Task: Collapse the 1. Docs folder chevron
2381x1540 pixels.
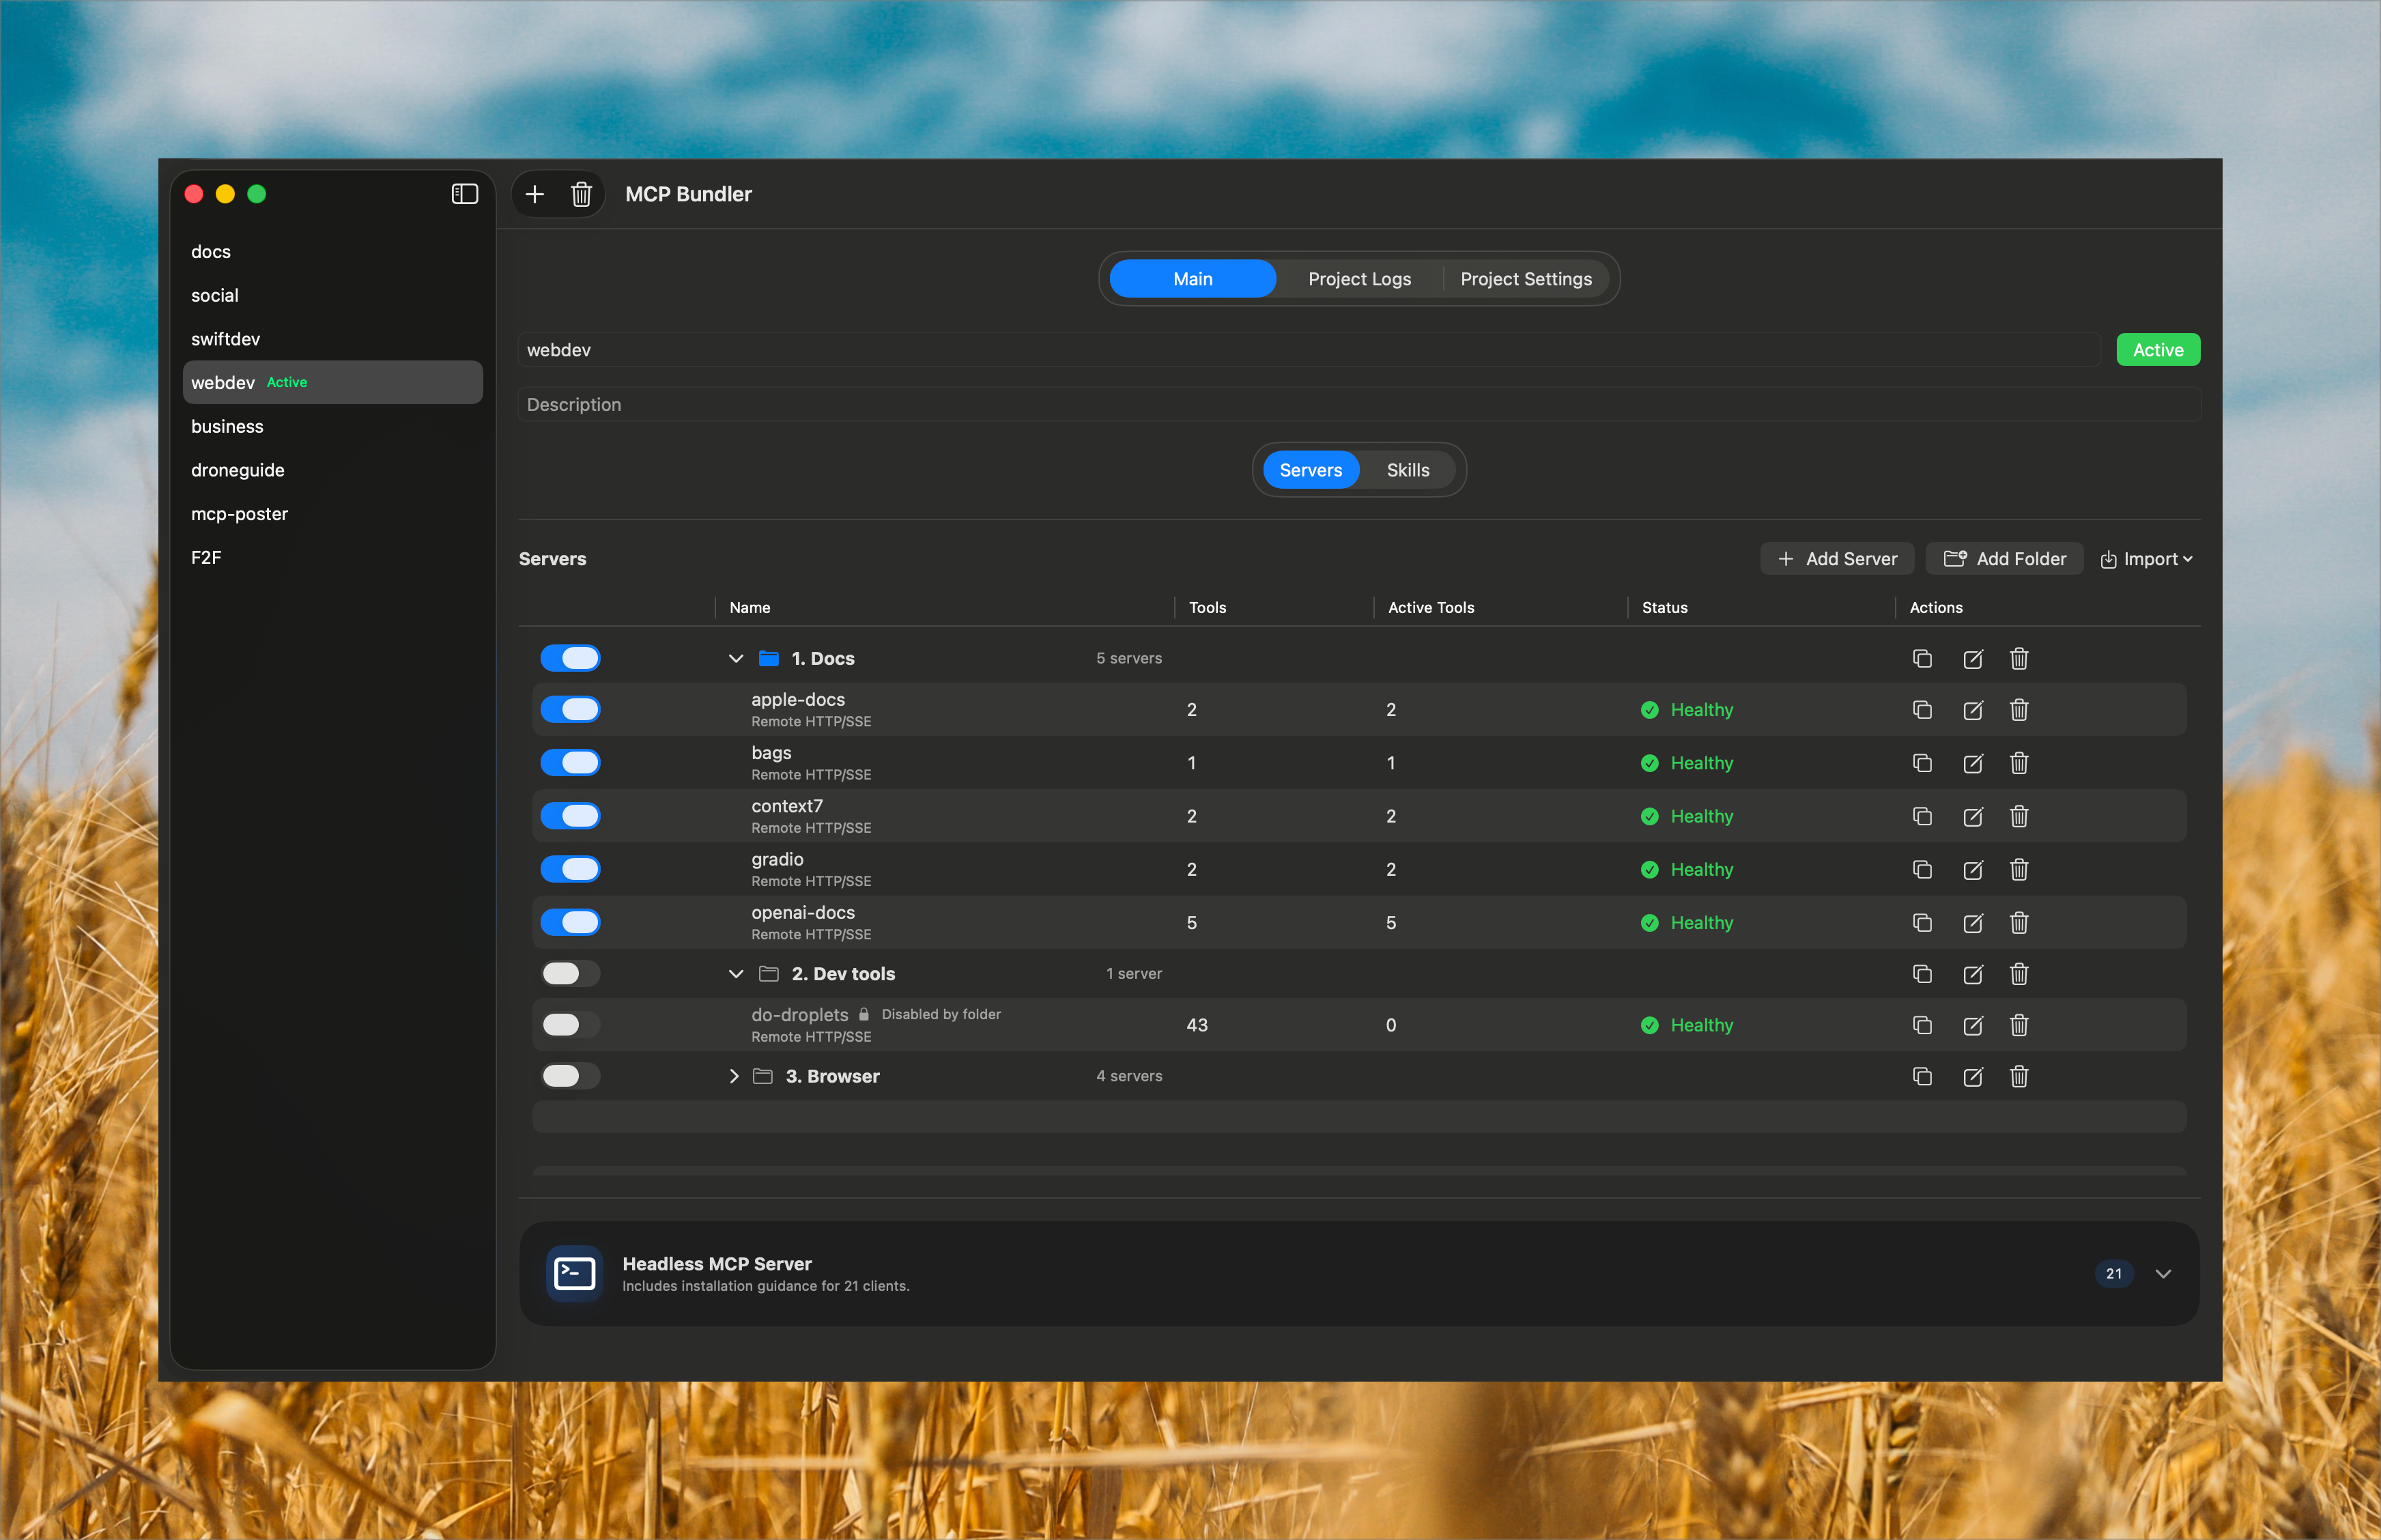Action: click(736, 658)
